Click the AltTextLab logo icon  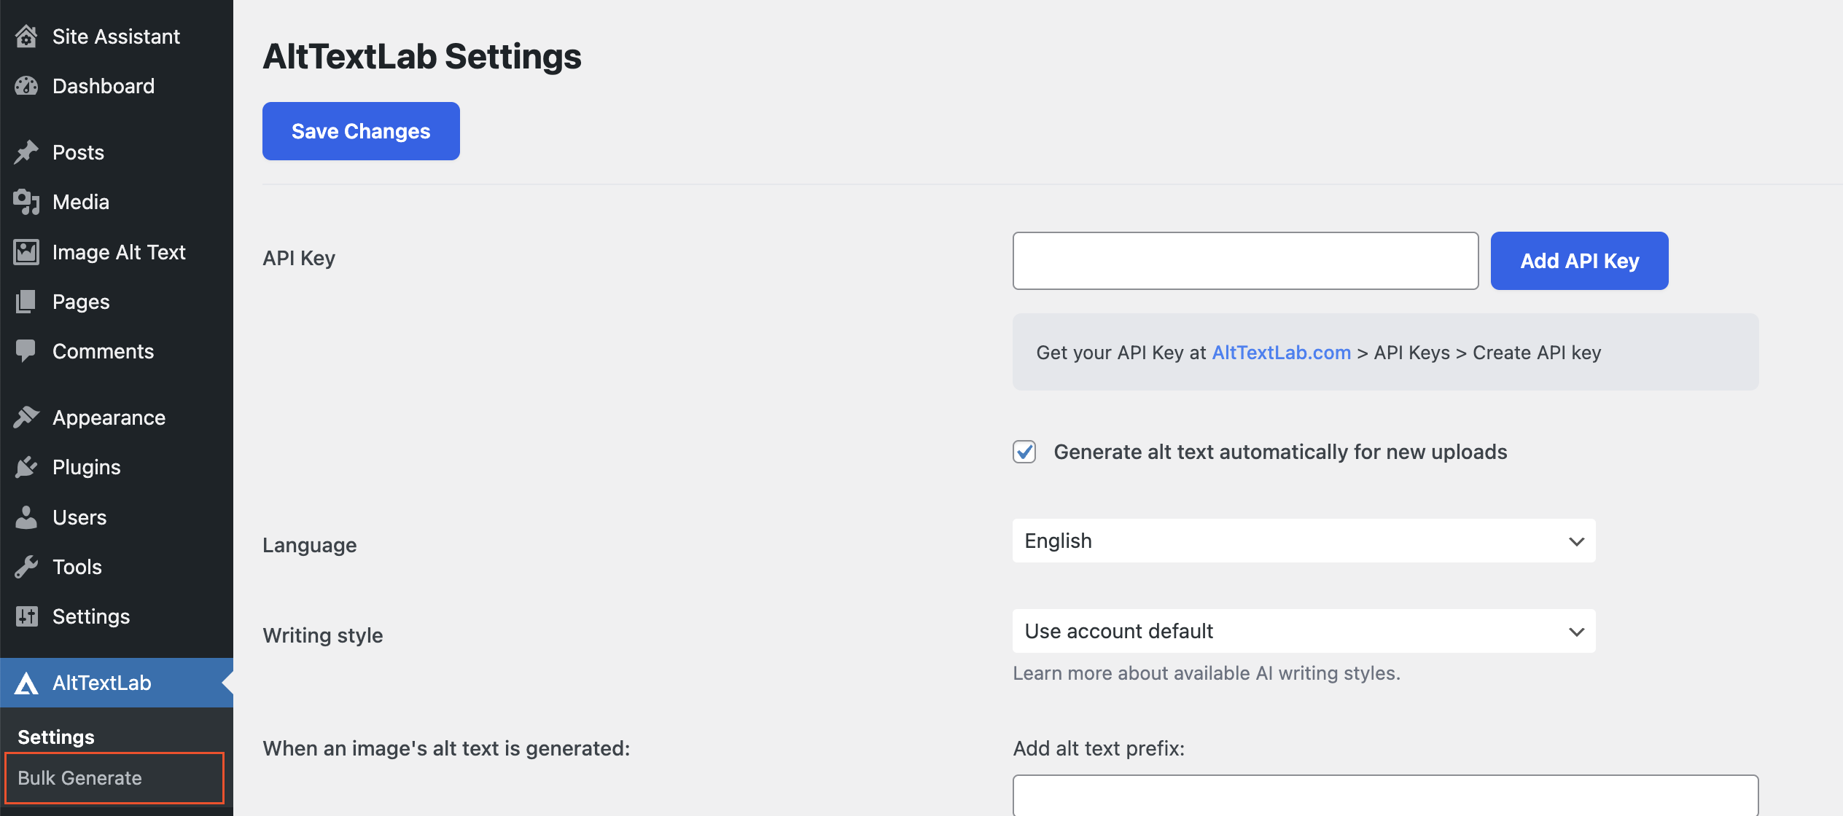coord(26,683)
